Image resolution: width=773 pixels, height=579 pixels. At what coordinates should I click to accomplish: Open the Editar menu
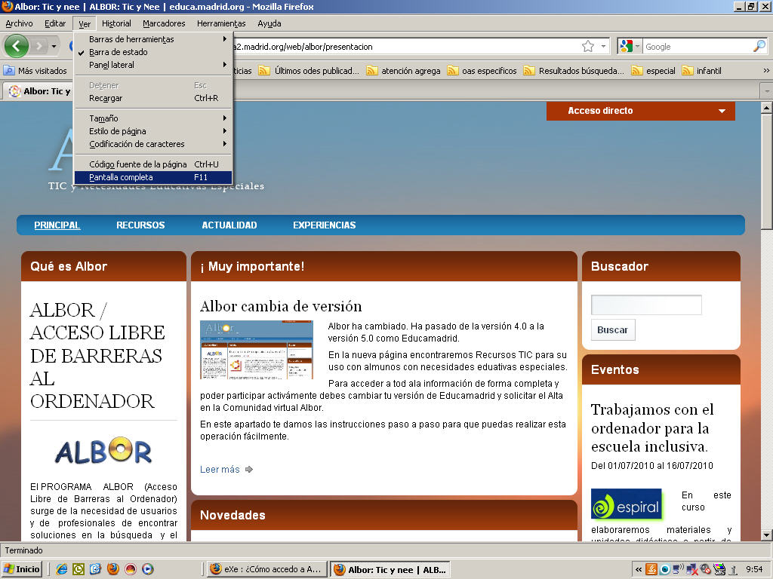[54, 23]
